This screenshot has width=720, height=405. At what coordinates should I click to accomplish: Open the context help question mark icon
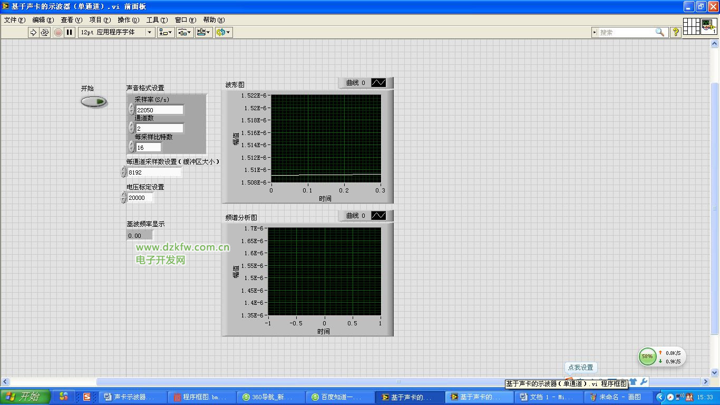[x=675, y=32]
